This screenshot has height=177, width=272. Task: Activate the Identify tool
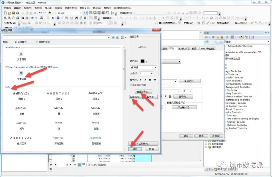pyautogui.click(x=58, y=18)
